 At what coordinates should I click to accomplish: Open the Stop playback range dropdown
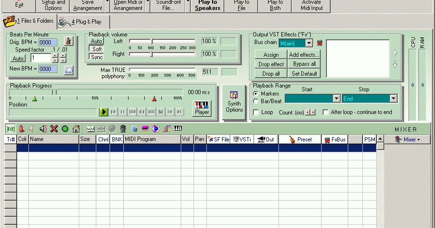393,98
